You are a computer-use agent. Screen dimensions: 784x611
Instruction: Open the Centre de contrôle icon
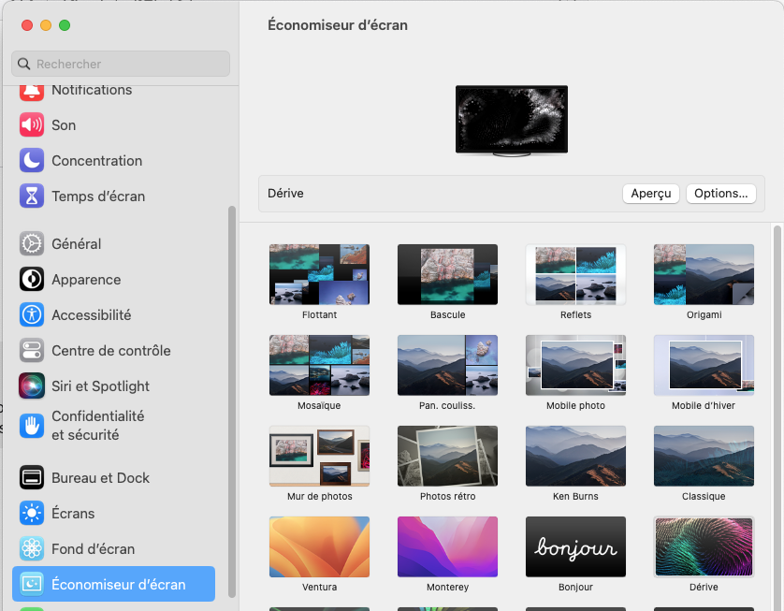(32, 351)
